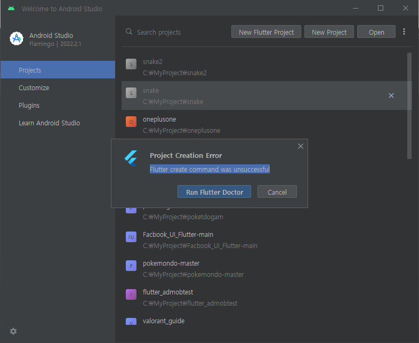Click path C:₩MyProject₩oneplusone
The image size is (419, 343).
(181, 131)
